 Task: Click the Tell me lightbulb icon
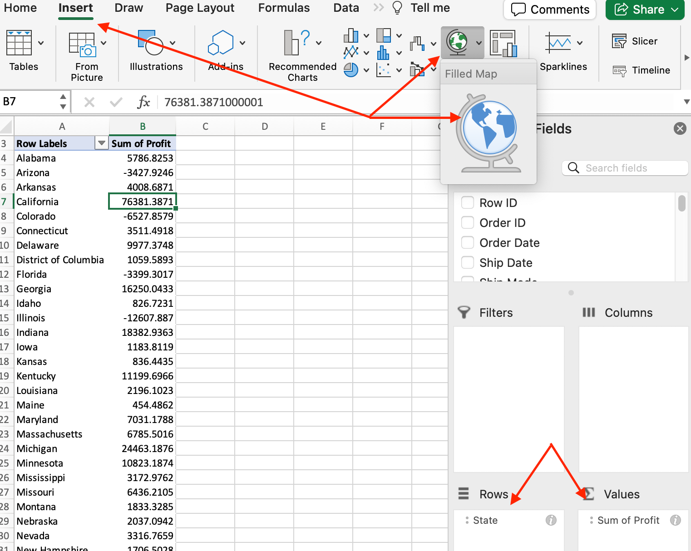tap(397, 8)
